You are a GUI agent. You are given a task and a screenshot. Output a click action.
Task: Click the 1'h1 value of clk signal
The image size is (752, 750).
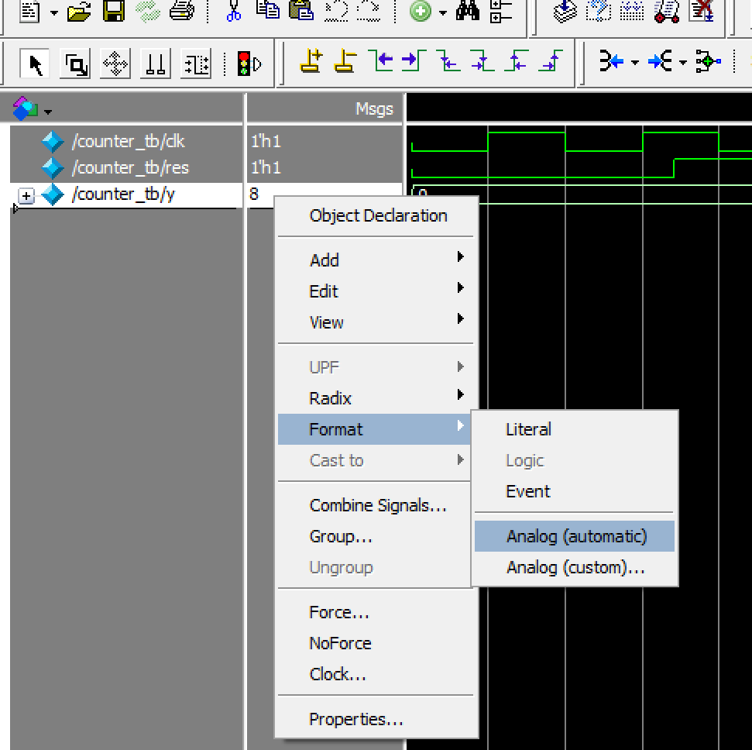(266, 141)
